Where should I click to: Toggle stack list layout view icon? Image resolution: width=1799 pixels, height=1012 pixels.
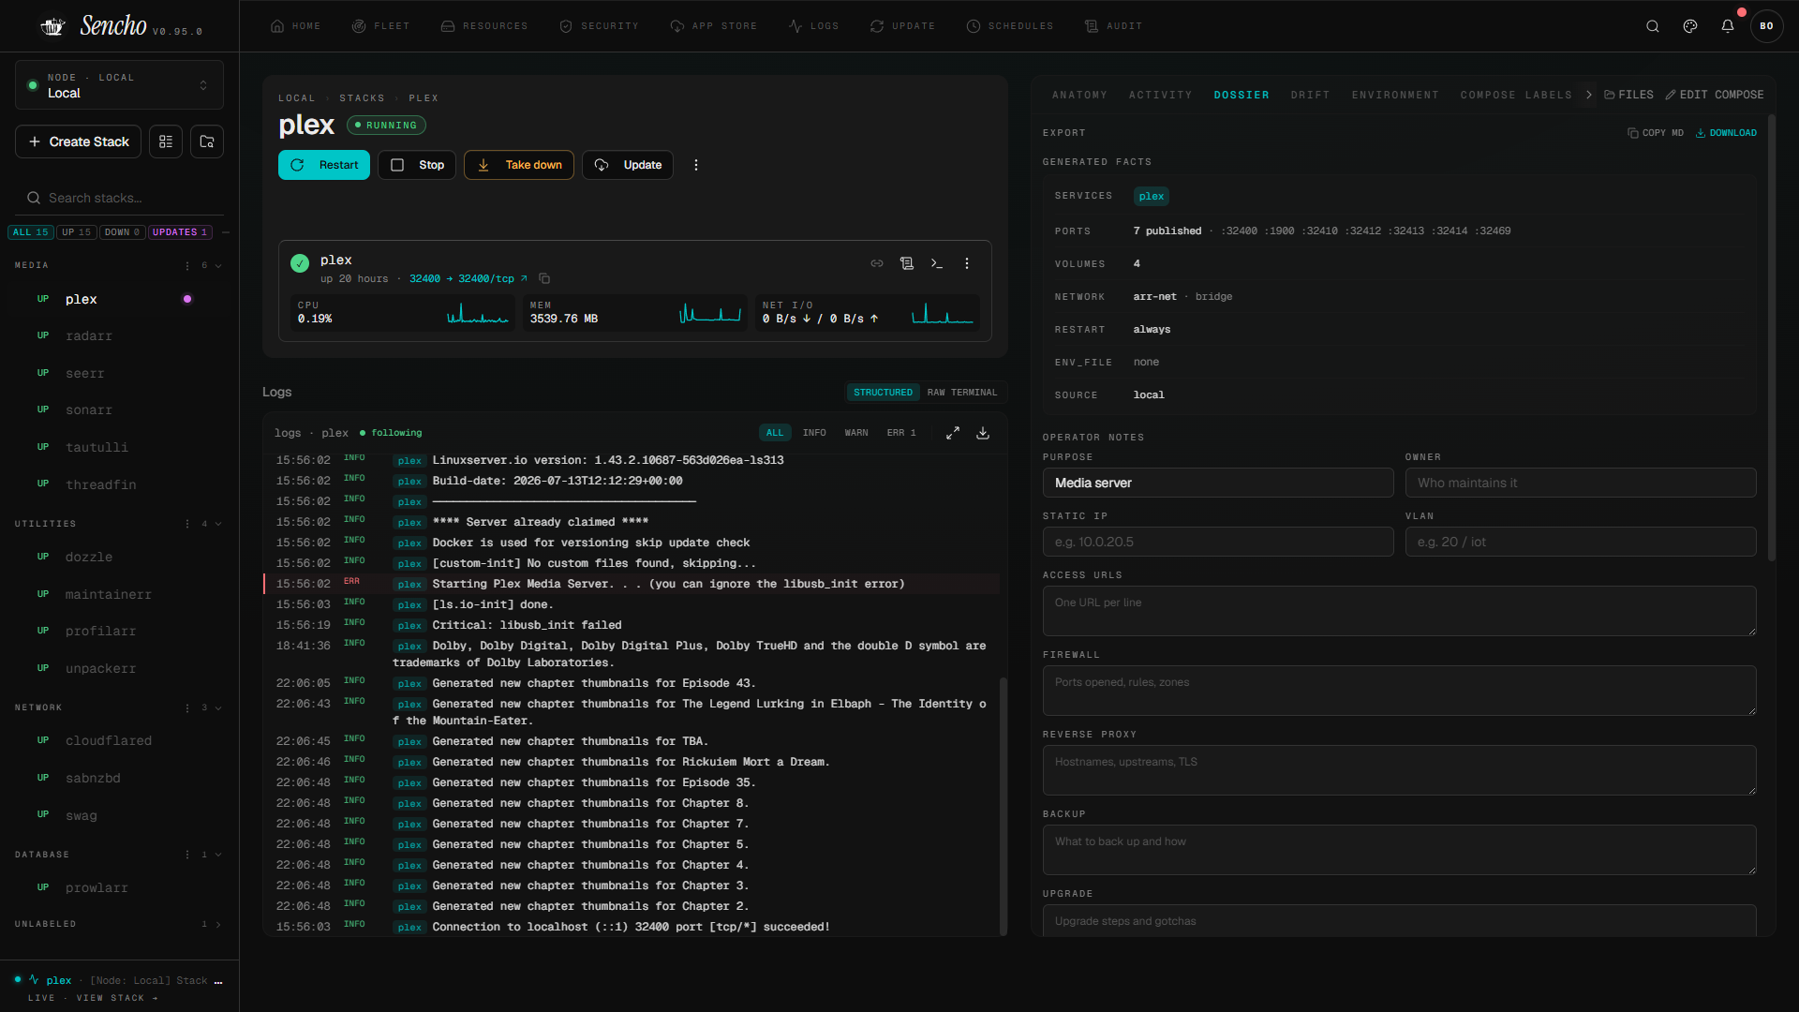tap(166, 141)
